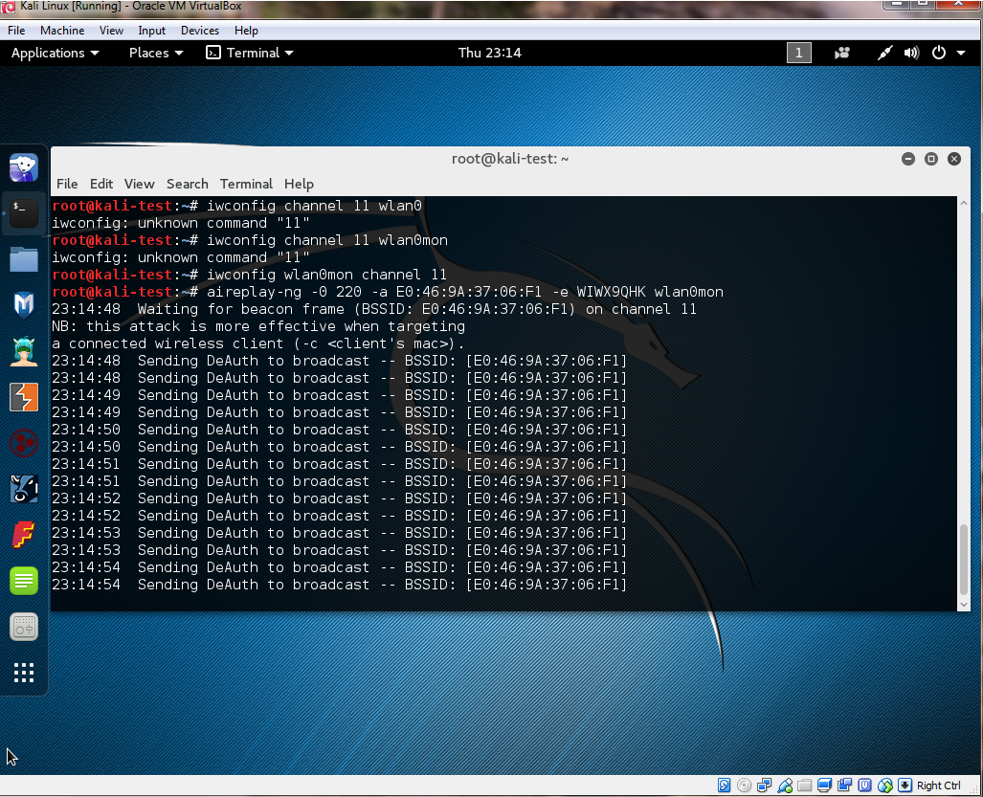Click the screen recorder icon in top bar
Viewport: 983px width, 797px height.
pyautogui.click(x=842, y=53)
